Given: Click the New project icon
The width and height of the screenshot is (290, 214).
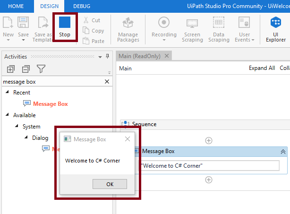Looking at the screenshot, I should 8,22.
